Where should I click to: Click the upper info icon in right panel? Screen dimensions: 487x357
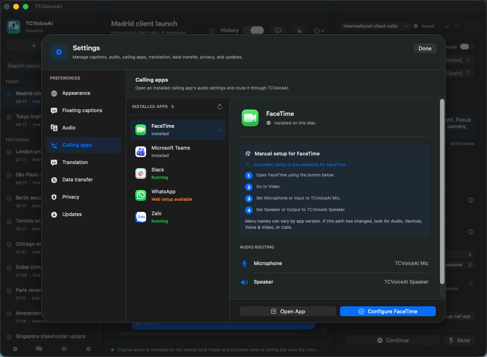(x=471, y=200)
